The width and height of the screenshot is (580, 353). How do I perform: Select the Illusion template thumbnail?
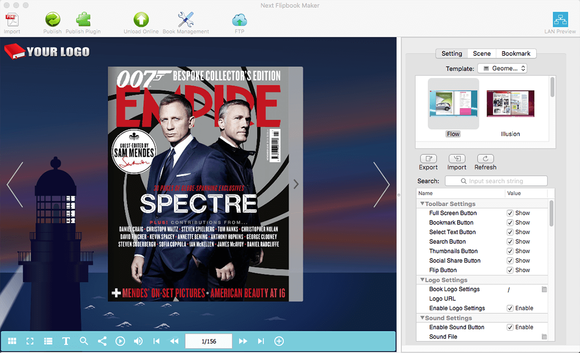(510, 104)
